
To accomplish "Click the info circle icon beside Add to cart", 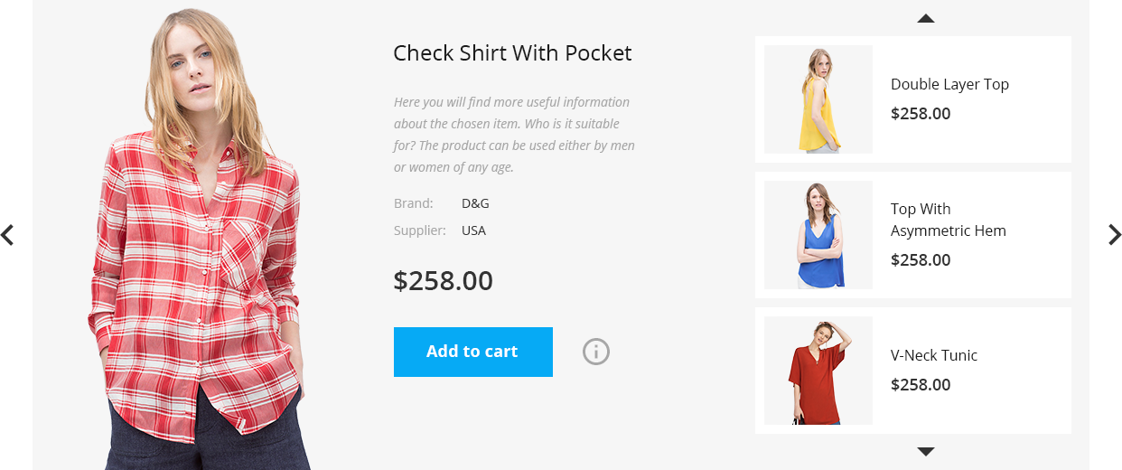I will pyautogui.click(x=596, y=352).
